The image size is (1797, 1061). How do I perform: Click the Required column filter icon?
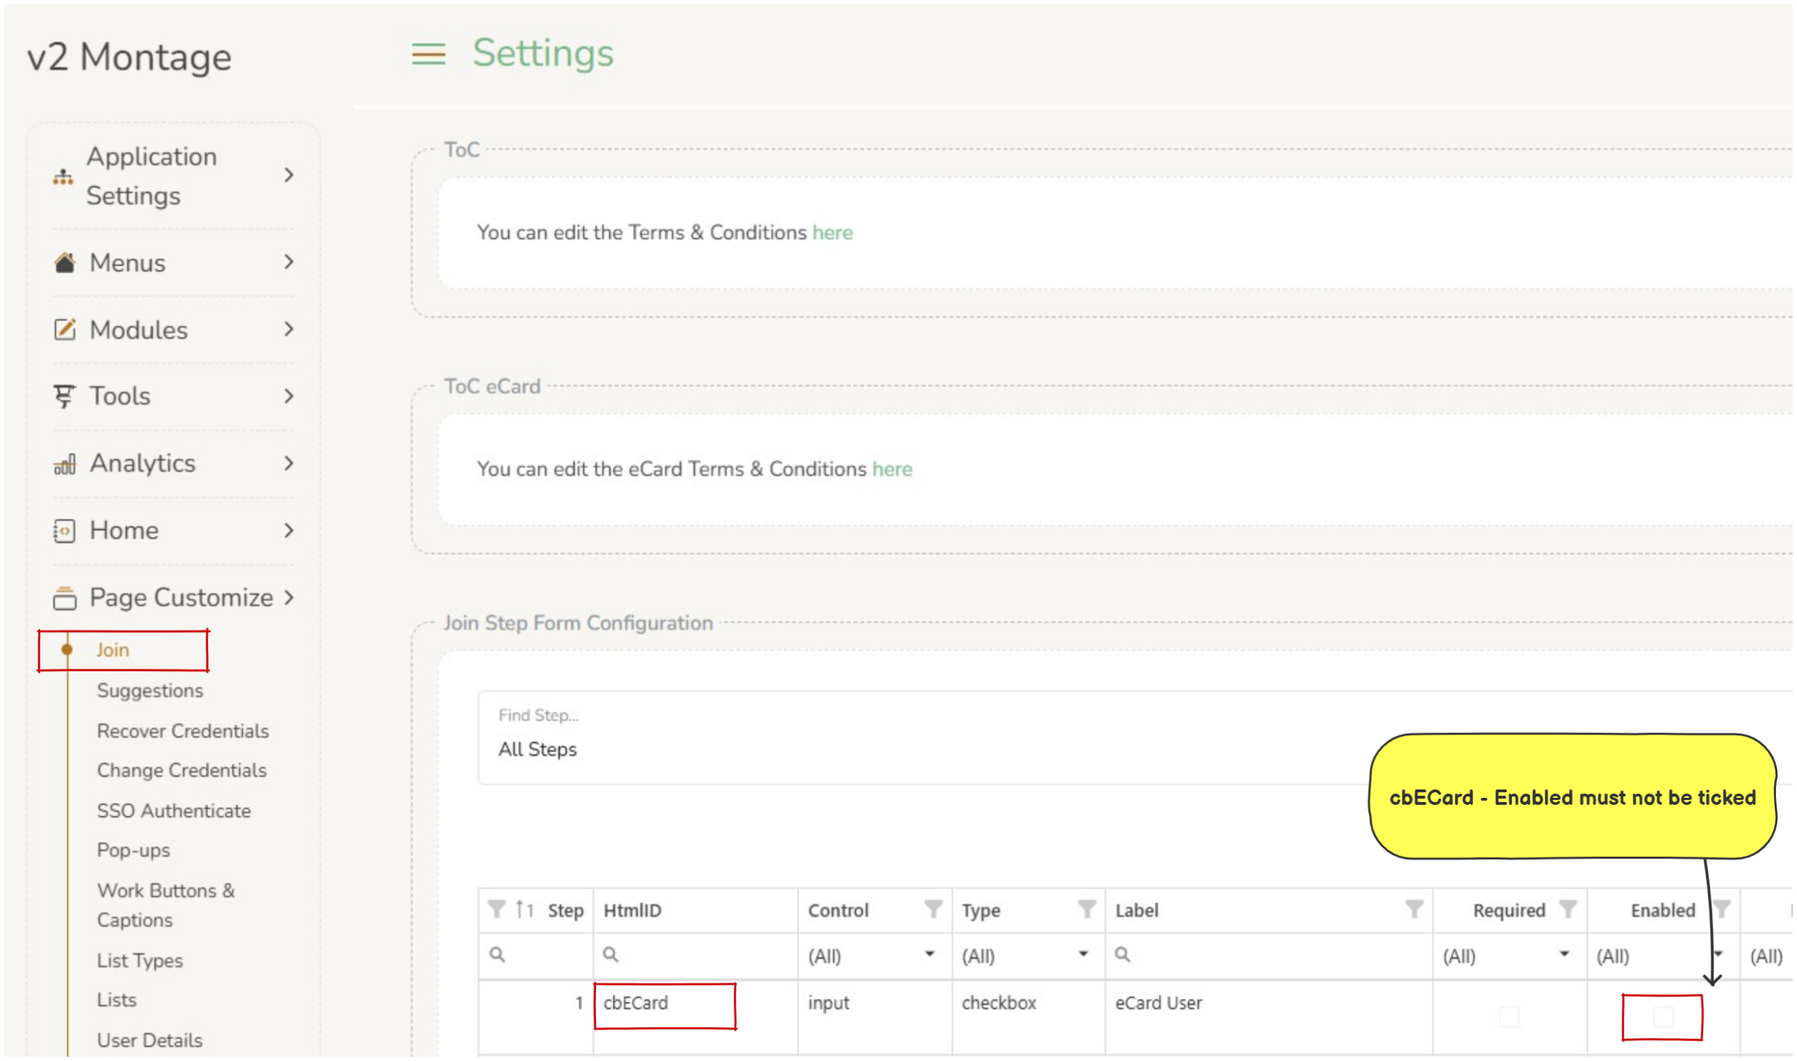[x=1567, y=909]
